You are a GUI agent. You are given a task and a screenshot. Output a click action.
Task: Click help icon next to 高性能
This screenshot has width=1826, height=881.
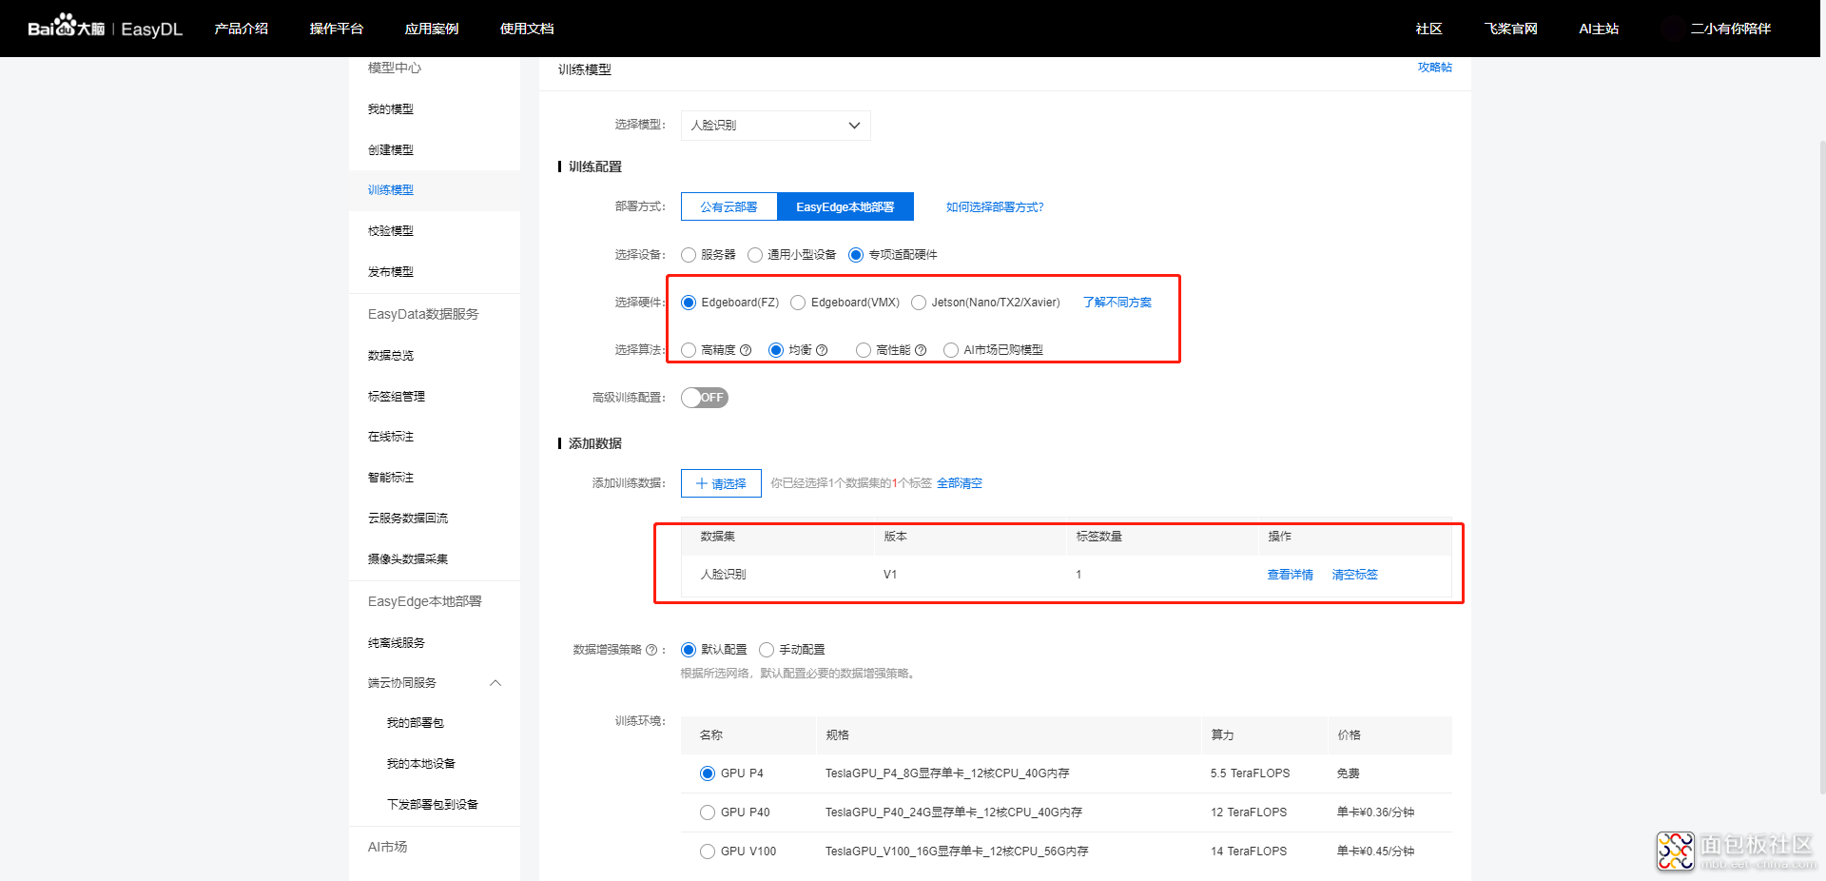pos(921,350)
